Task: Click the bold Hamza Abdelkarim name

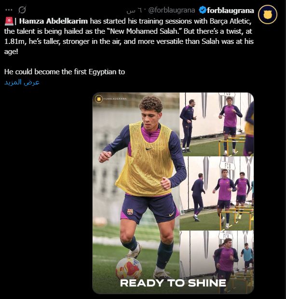Action: tap(54, 21)
